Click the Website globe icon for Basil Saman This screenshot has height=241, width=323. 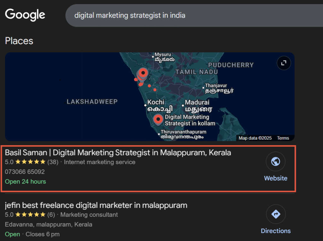pos(275,162)
